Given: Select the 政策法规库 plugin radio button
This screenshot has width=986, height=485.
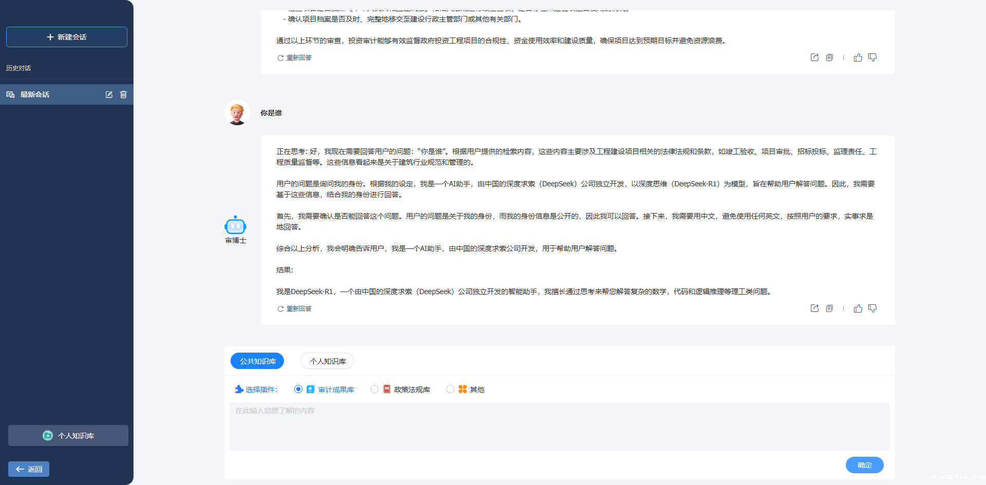Looking at the screenshot, I should point(374,389).
